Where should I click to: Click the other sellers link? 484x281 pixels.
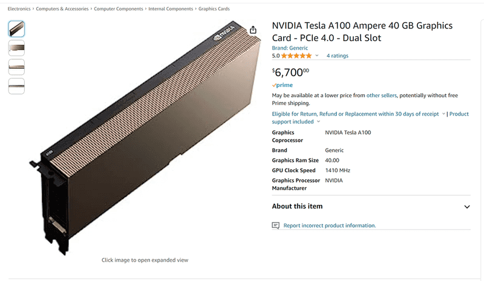click(x=381, y=95)
